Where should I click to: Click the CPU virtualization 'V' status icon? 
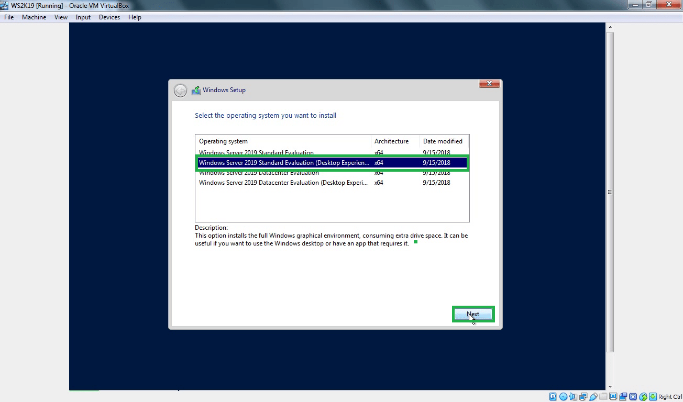click(633, 397)
